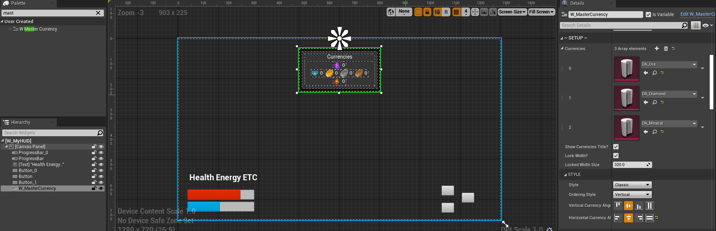Viewport: 716px width, 231px height.
Task: Collapse the W_MyHUD root in Hierarchy
Action: click(x=3, y=141)
